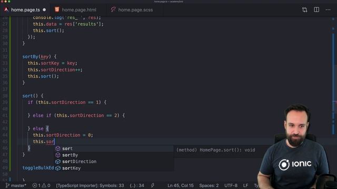Screen dimensions: 337x189
Task: Click the sort() method declaration
Action: (33, 96)
